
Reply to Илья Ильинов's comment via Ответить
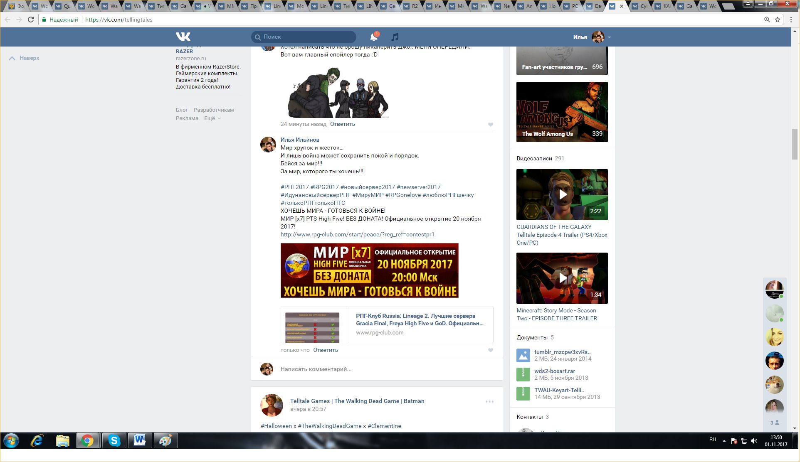click(x=325, y=350)
